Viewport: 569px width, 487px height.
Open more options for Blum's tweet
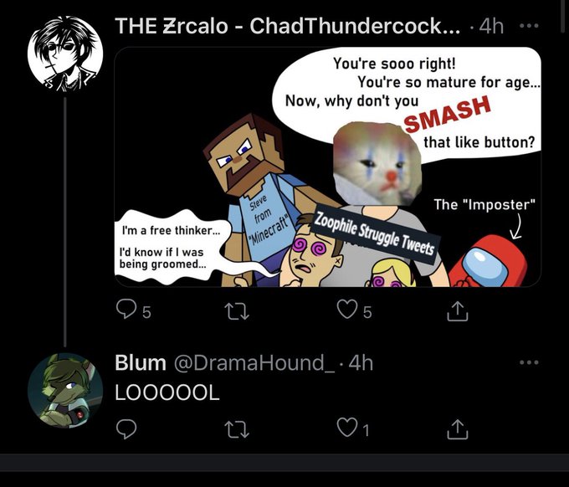[529, 362]
